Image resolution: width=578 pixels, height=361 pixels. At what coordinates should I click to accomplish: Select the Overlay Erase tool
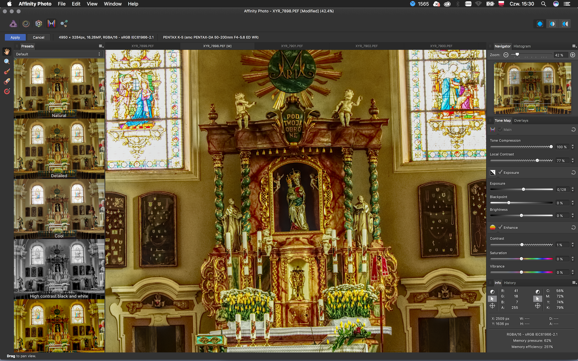coord(7,81)
